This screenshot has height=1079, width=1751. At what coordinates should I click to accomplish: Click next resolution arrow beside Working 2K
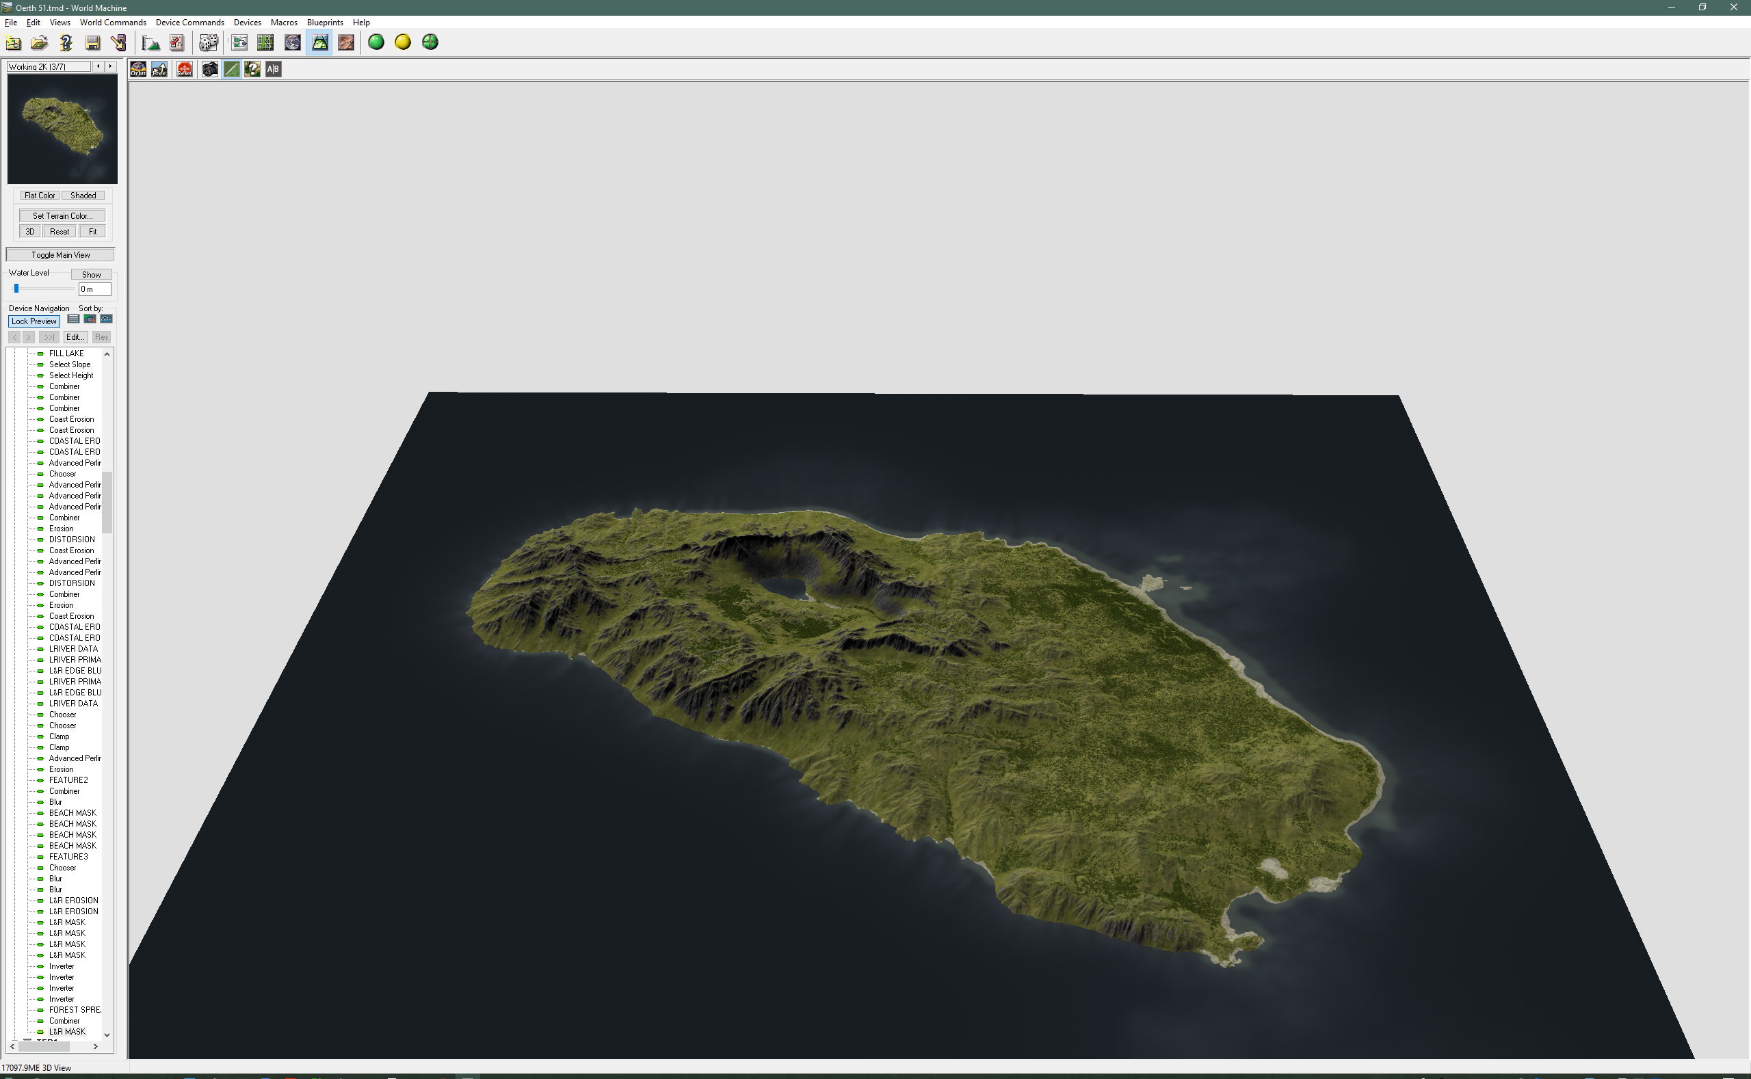[110, 66]
